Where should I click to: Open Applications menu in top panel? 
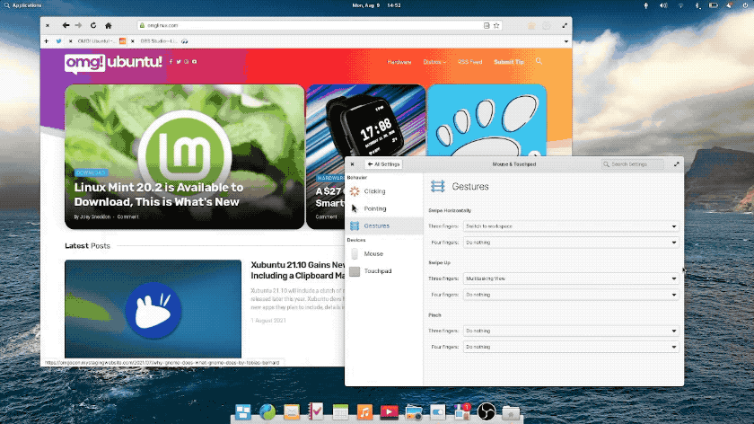pos(22,5)
